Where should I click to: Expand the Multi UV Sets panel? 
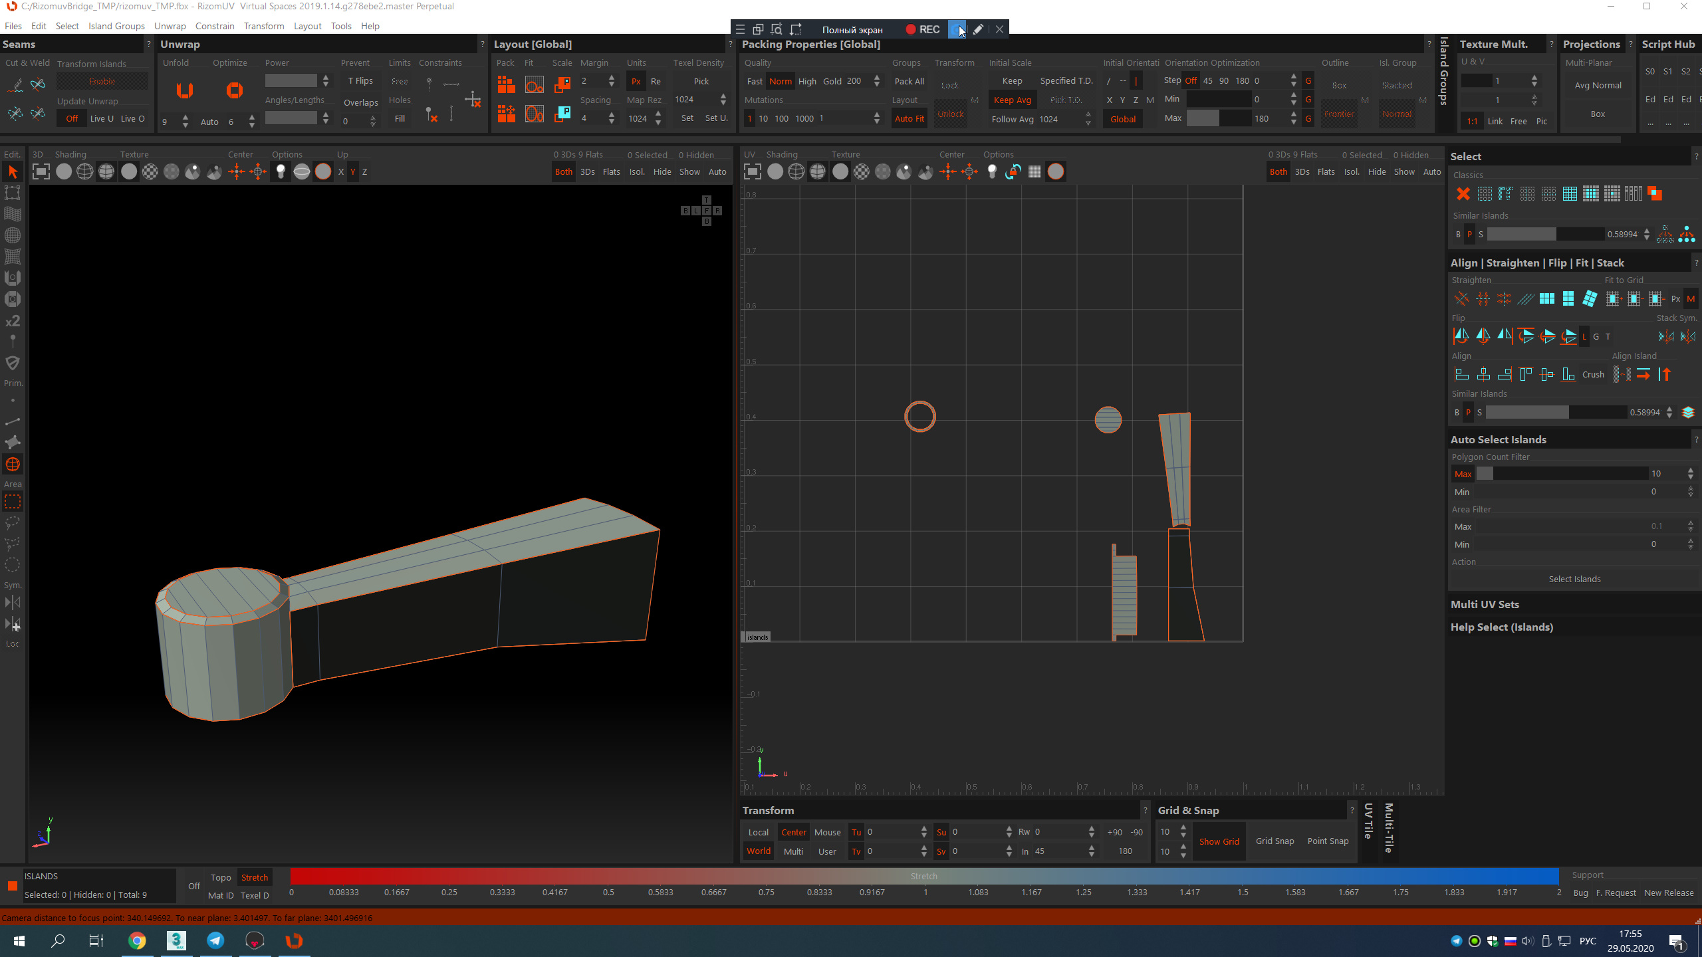click(x=1485, y=605)
